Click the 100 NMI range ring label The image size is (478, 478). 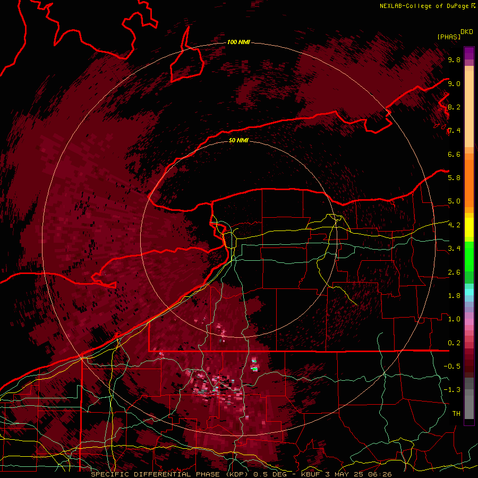238,42
